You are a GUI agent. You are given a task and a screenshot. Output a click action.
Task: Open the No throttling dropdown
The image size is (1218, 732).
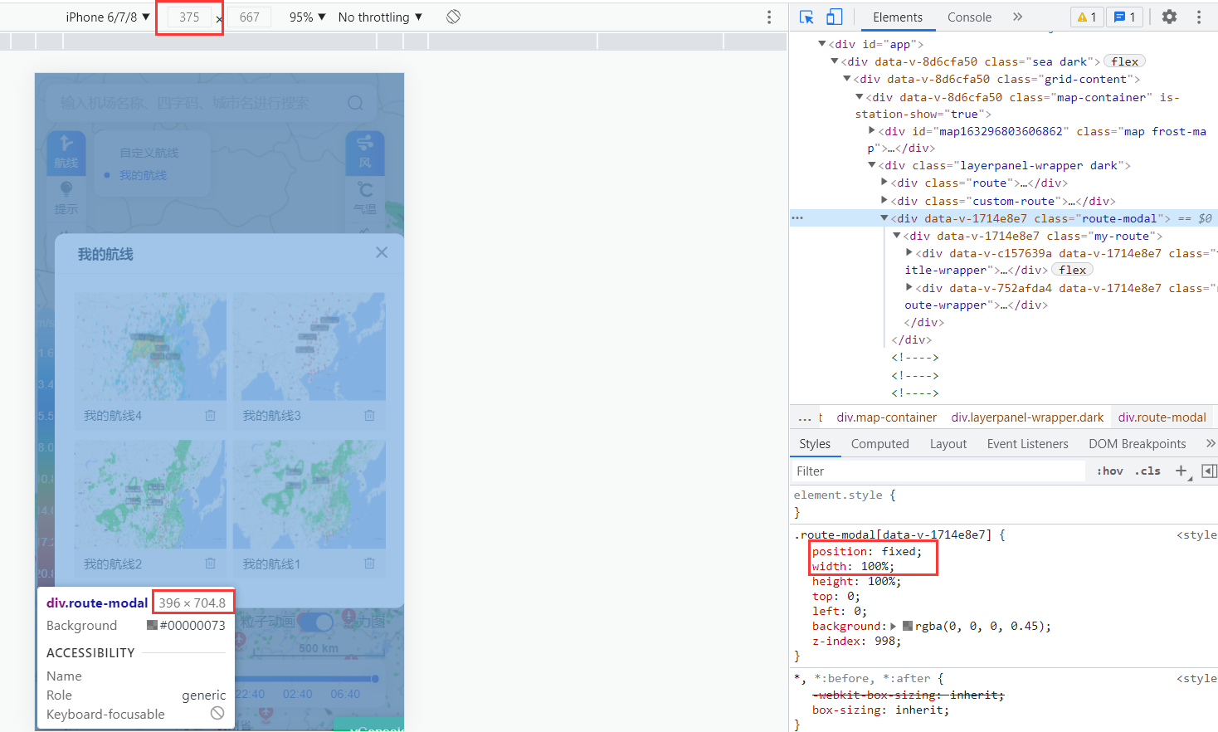(x=380, y=17)
